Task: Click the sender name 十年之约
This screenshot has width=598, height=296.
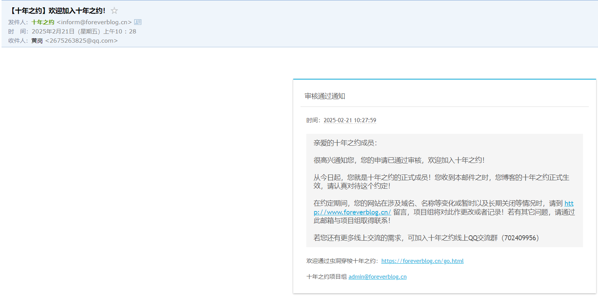Action: pyautogui.click(x=43, y=22)
